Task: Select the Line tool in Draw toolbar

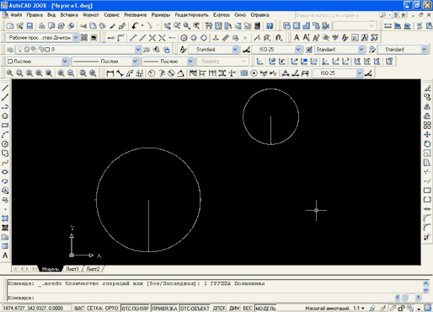Action: click(5, 89)
